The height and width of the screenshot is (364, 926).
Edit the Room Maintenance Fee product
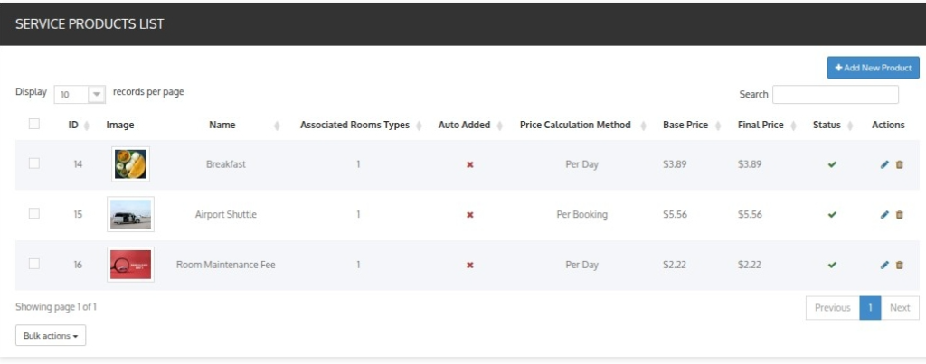884,265
